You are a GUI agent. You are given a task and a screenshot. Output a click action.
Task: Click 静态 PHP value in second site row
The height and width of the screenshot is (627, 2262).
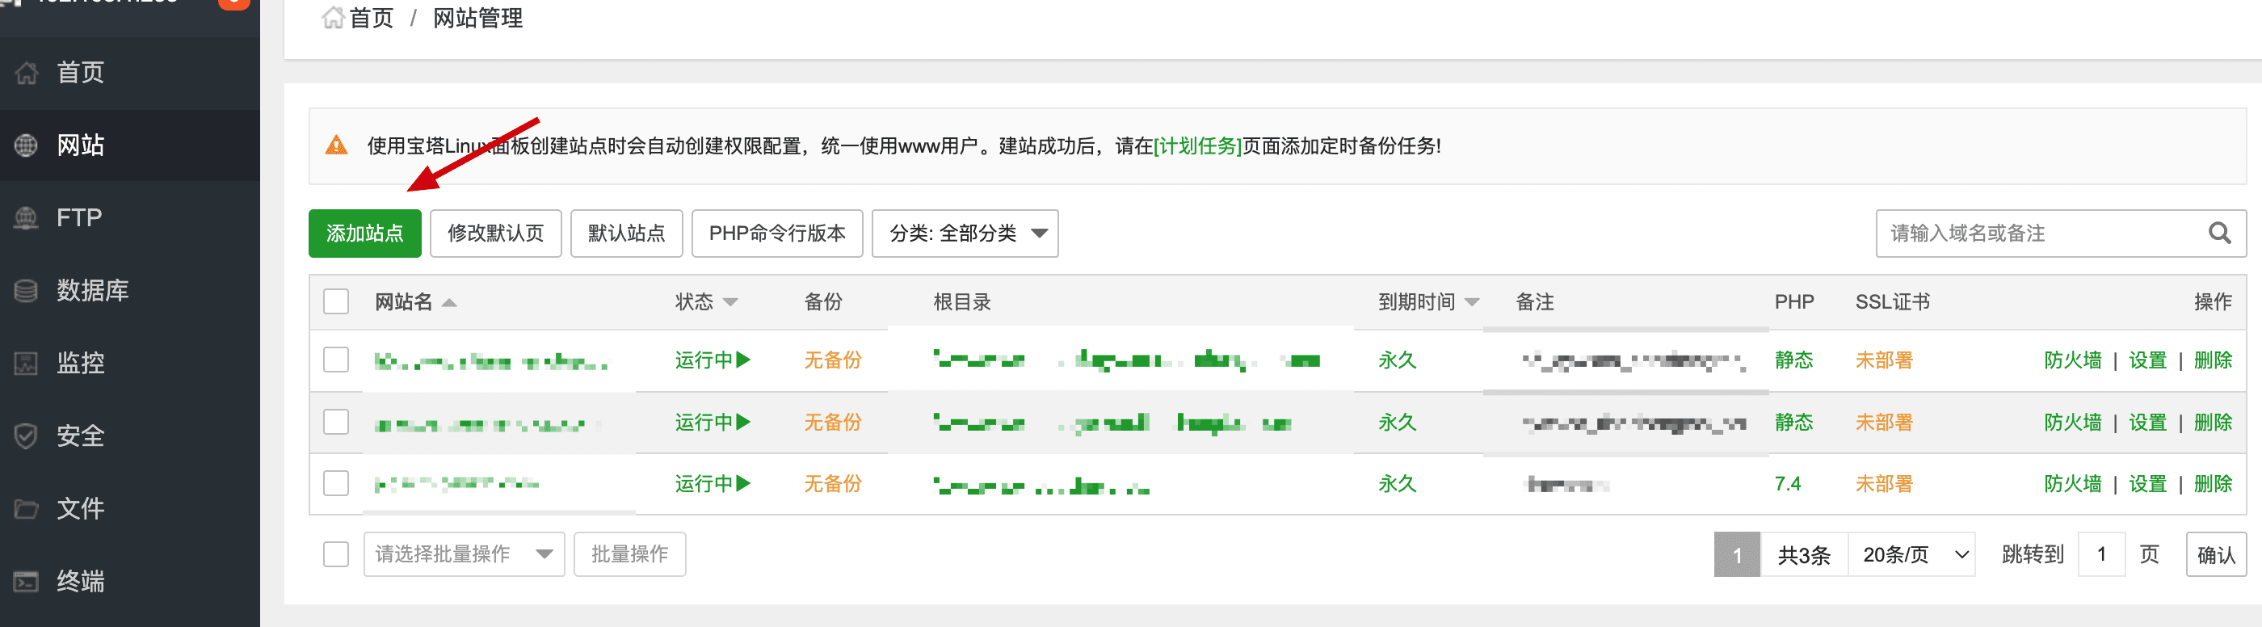[x=1793, y=423]
